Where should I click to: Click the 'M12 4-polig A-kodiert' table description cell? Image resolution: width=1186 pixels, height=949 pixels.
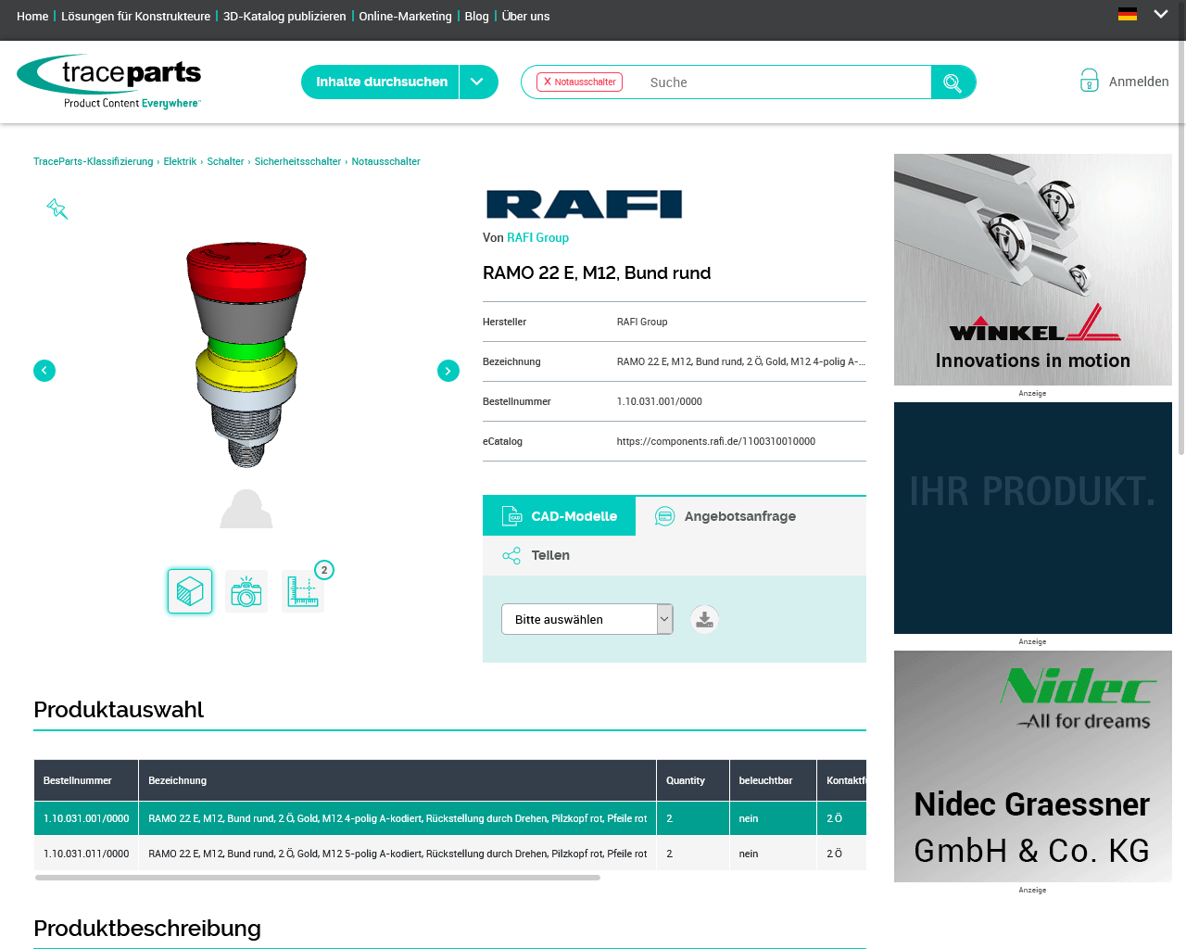(x=397, y=818)
